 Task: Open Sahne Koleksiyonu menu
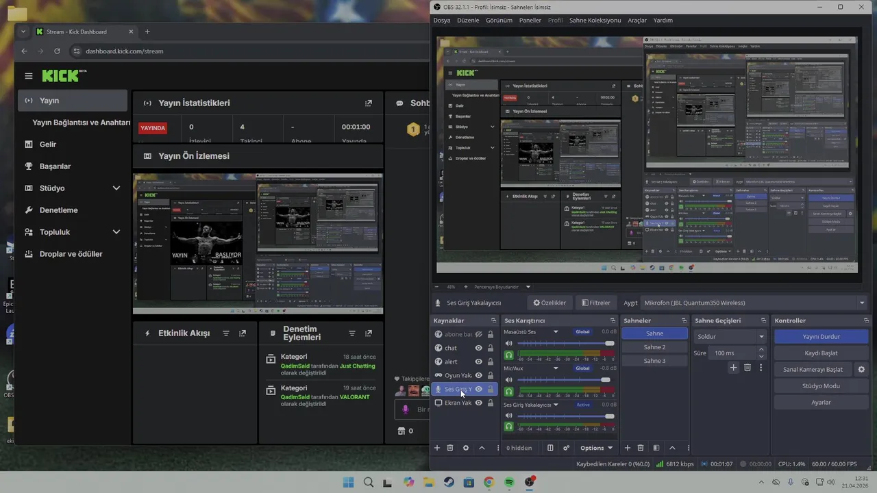(x=595, y=21)
